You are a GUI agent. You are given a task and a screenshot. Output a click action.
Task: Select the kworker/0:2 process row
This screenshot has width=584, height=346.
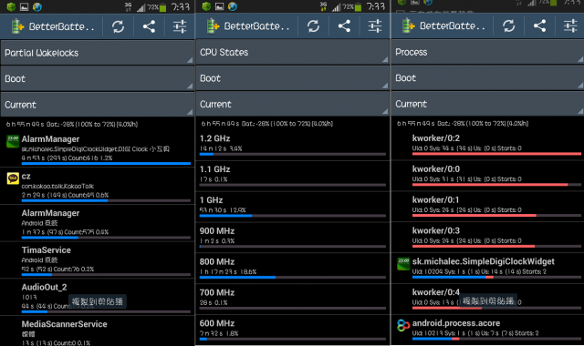click(x=487, y=144)
